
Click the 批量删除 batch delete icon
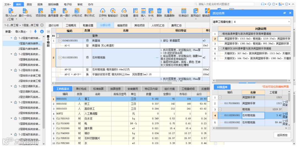point(169,11)
